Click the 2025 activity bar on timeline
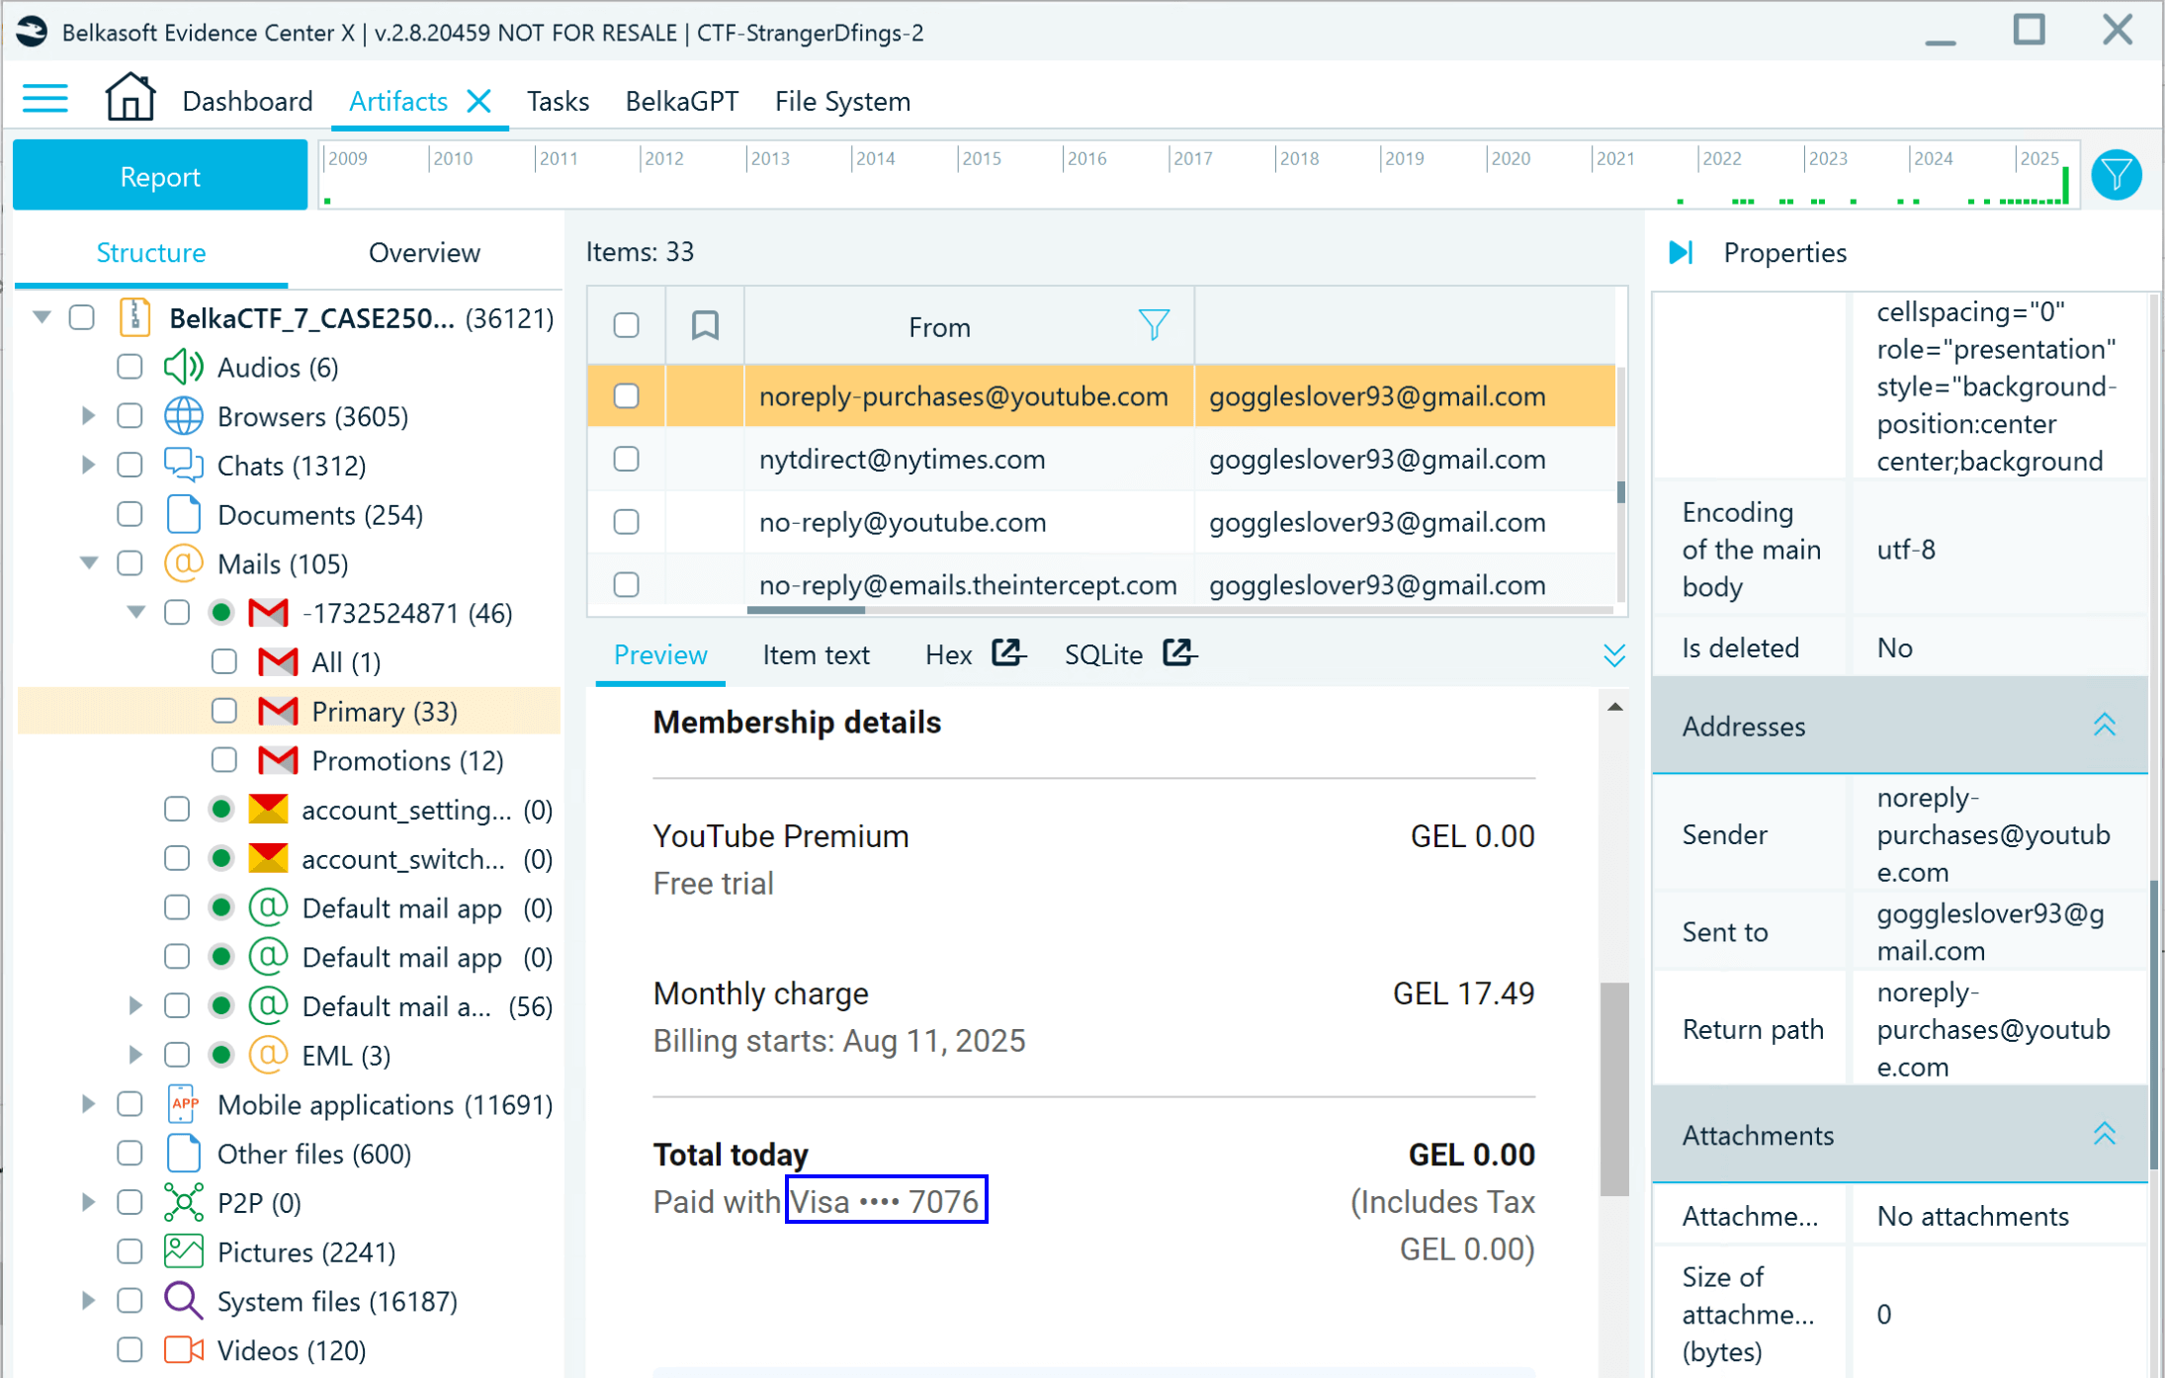The width and height of the screenshot is (2165, 1378). (2065, 185)
